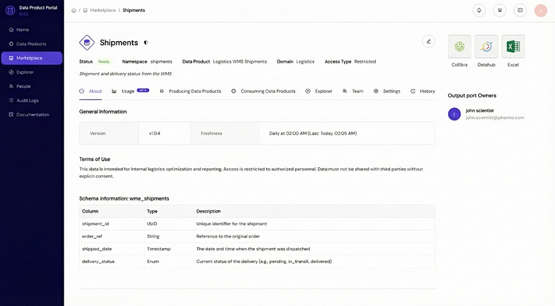Viewport: 555px width, 306px height.
Task: Click the order_ref column row
Action: 257,236
